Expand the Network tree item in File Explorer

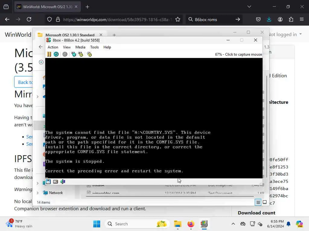[x=37, y=193]
